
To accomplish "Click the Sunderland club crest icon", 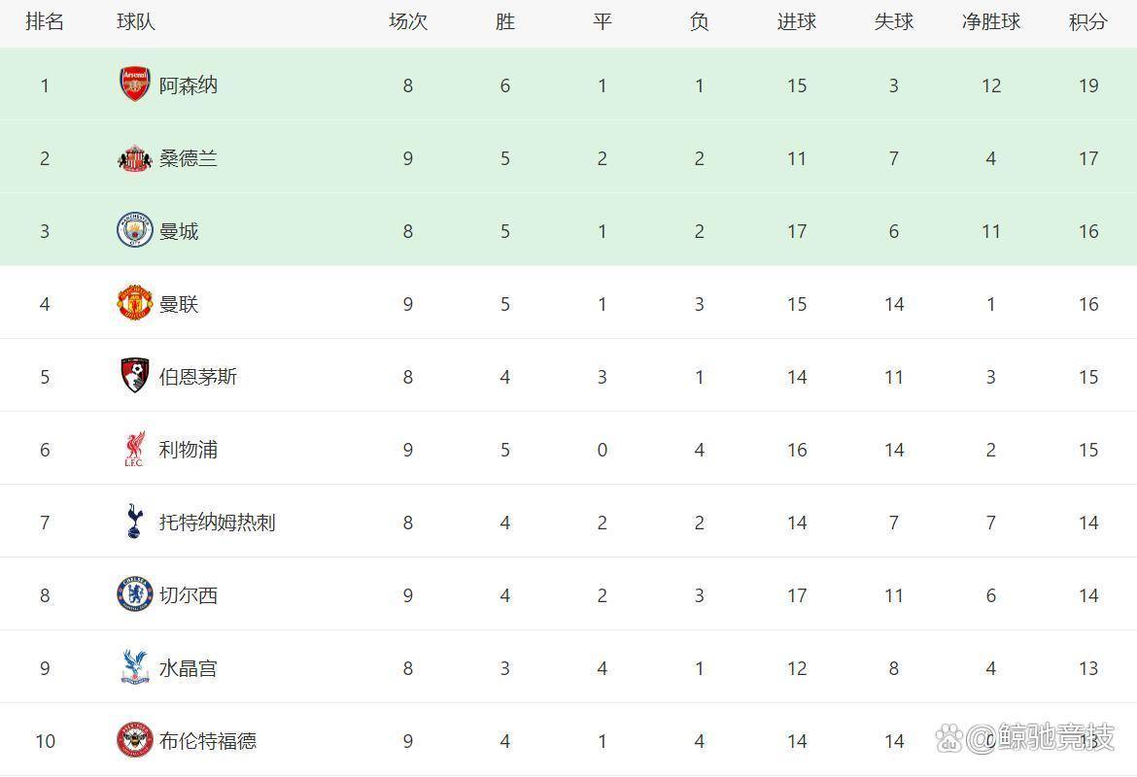I will tap(134, 158).
